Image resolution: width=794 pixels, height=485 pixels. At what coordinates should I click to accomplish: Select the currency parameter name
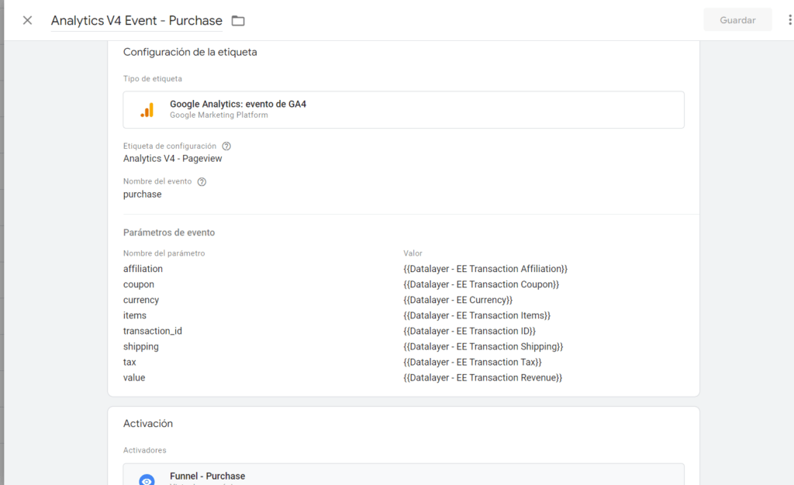tap(141, 300)
